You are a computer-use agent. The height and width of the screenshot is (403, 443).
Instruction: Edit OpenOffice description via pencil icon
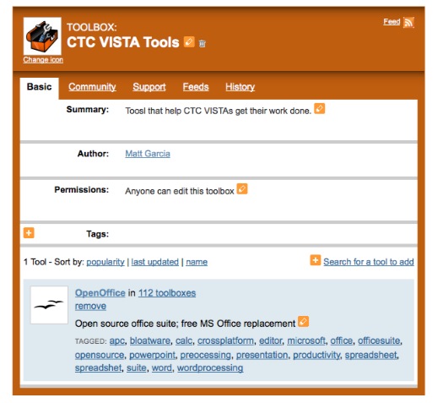coord(304,322)
